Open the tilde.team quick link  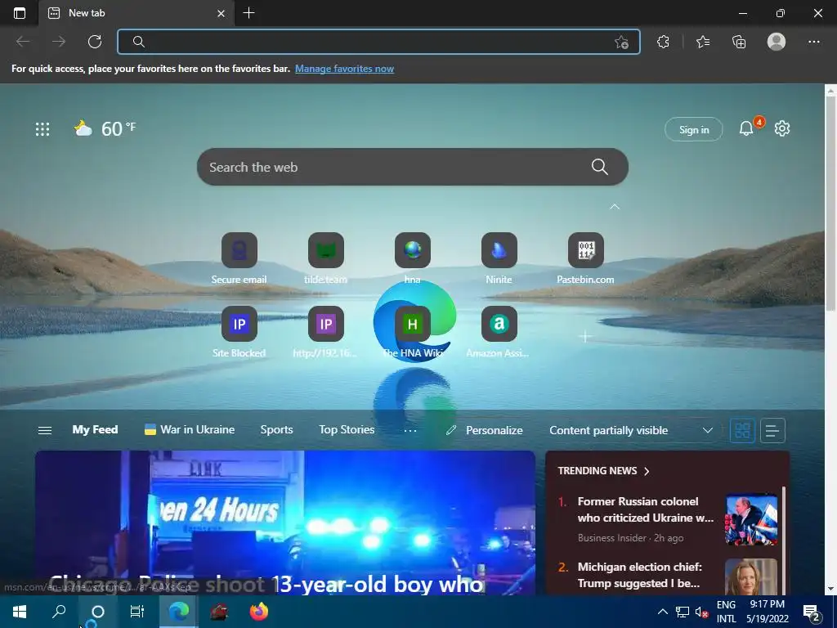point(325,258)
